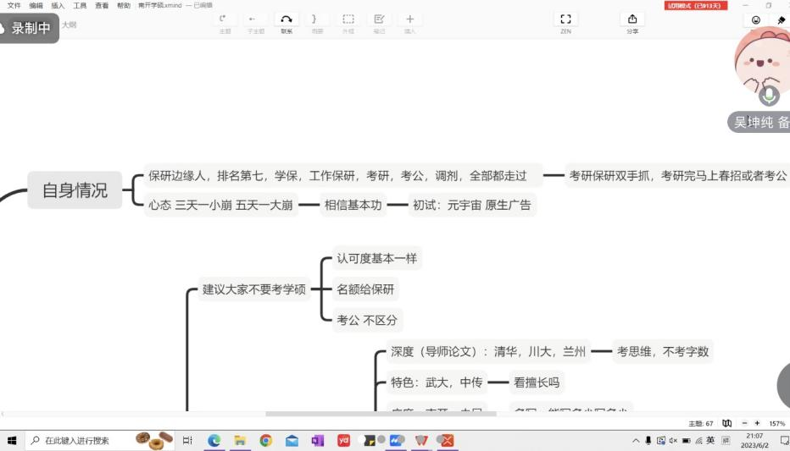
Task: Select the 联系 relationship tool
Action: [287, 24]
